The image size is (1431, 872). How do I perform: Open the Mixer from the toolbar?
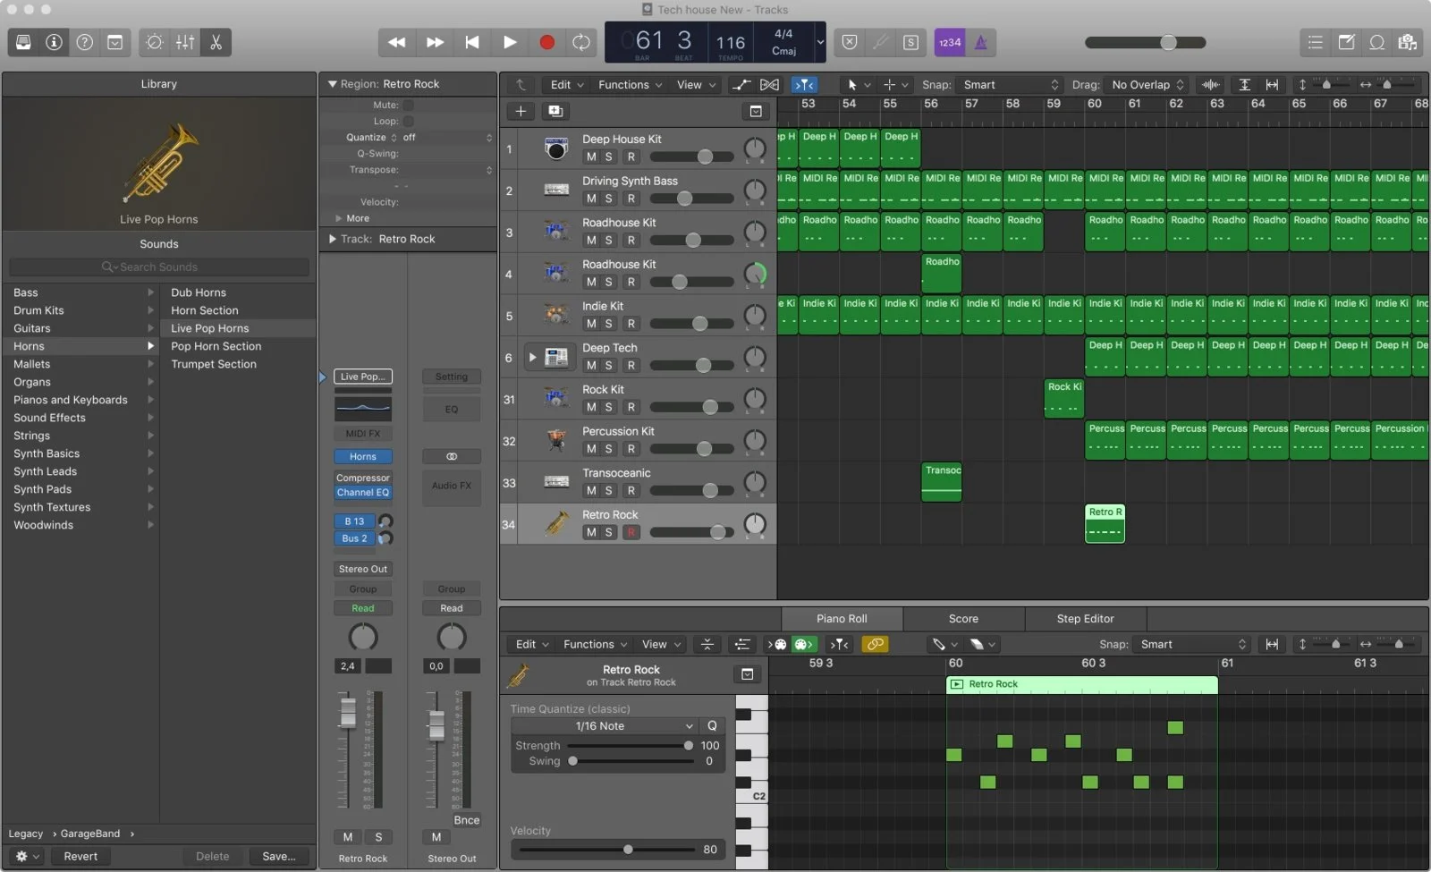(x=185, y=42)
